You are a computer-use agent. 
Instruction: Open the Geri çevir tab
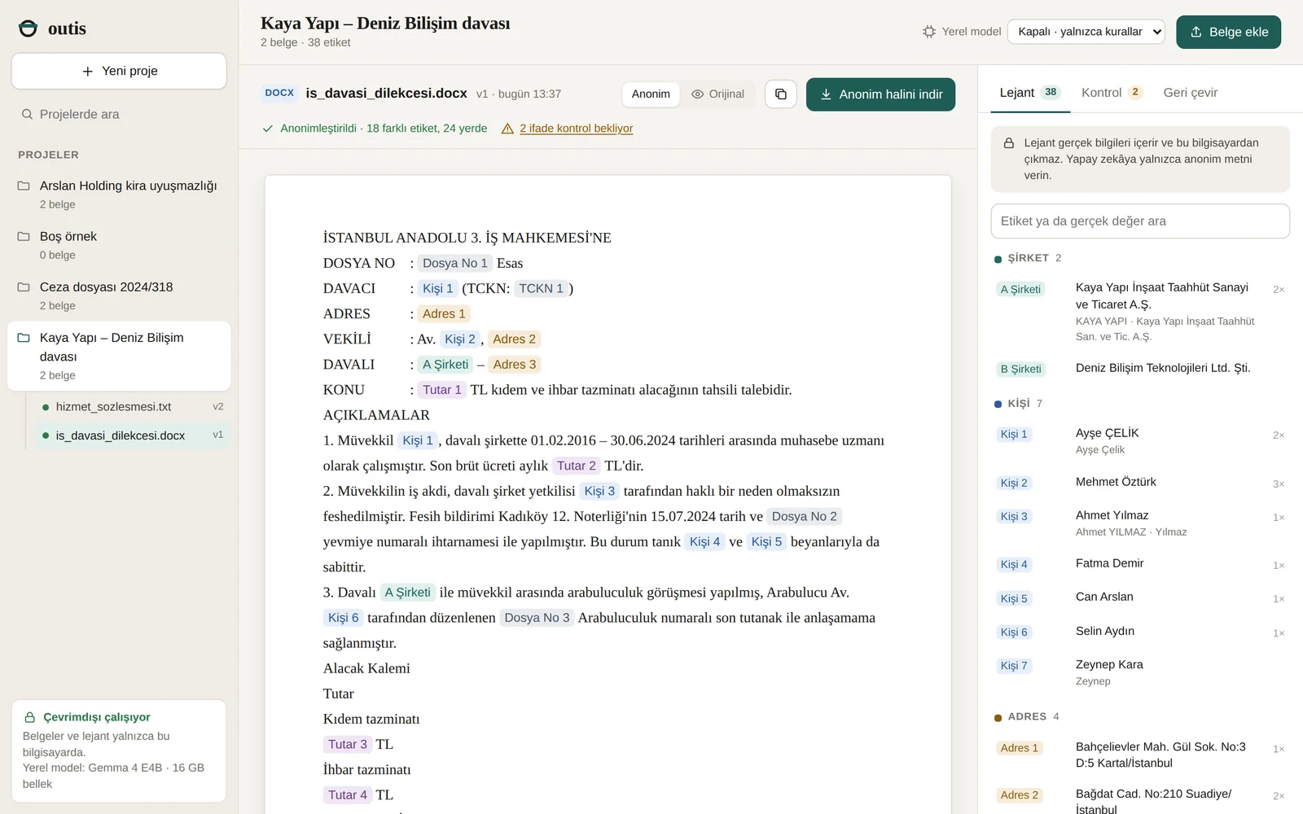(x=1191, y=93)
